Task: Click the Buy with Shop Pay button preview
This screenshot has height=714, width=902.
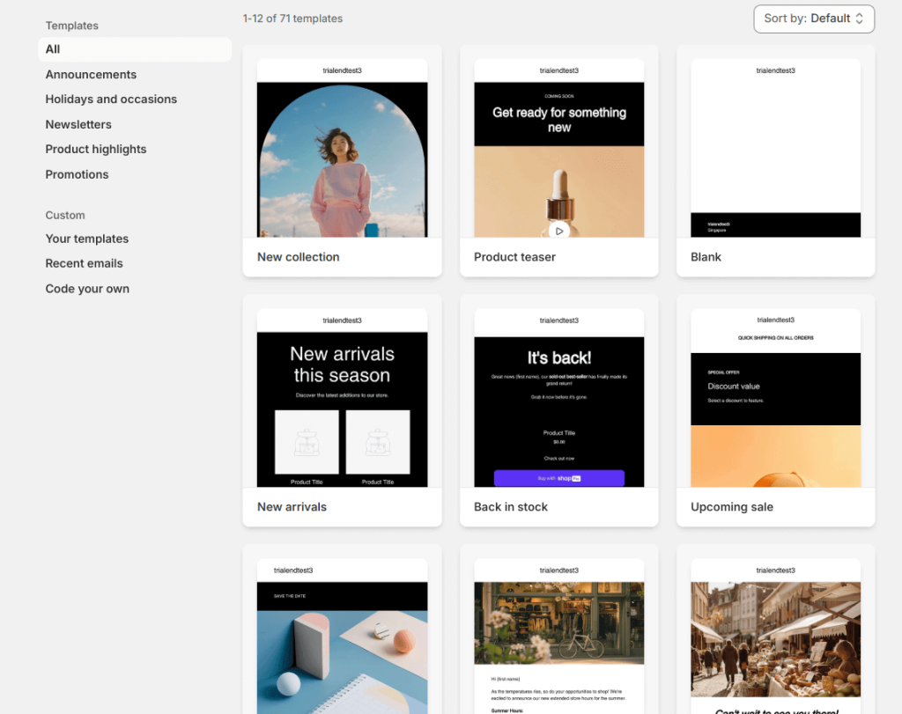Action: click(559, 478)
